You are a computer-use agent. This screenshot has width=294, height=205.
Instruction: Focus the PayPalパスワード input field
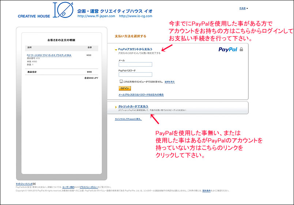[x=135, y=74]
